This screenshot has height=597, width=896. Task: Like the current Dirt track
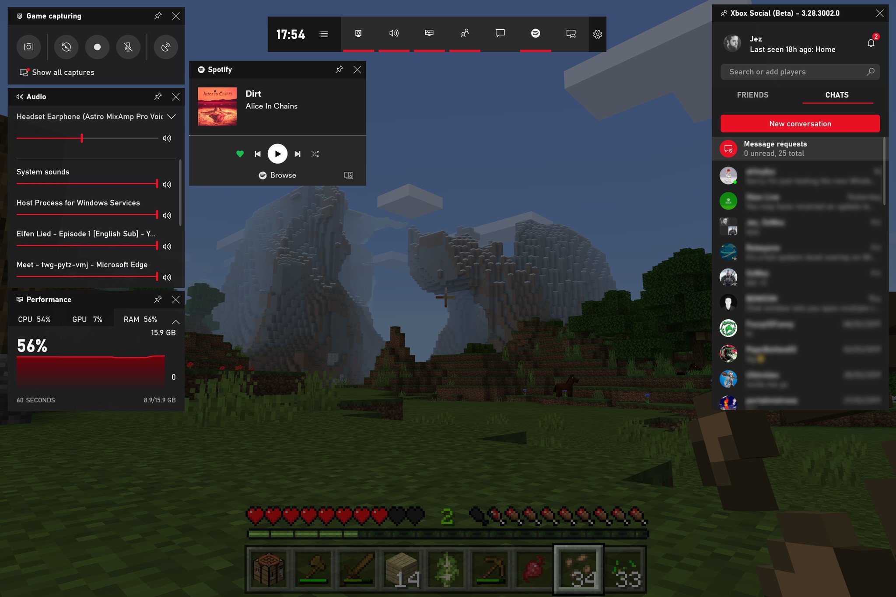(240, 153)
